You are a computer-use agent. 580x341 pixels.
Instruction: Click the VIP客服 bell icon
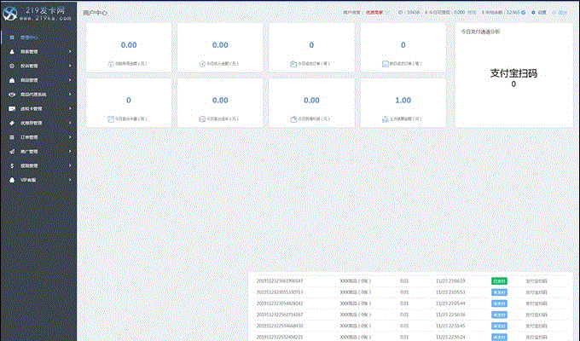click(10, 180)
